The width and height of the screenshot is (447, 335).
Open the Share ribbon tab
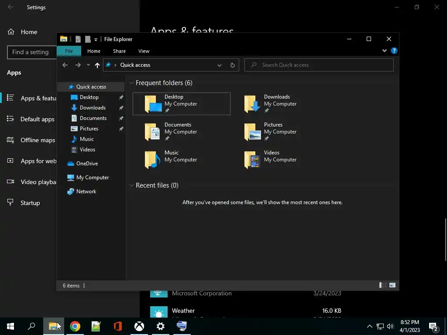pyautogui.click(x=119, y=51)
